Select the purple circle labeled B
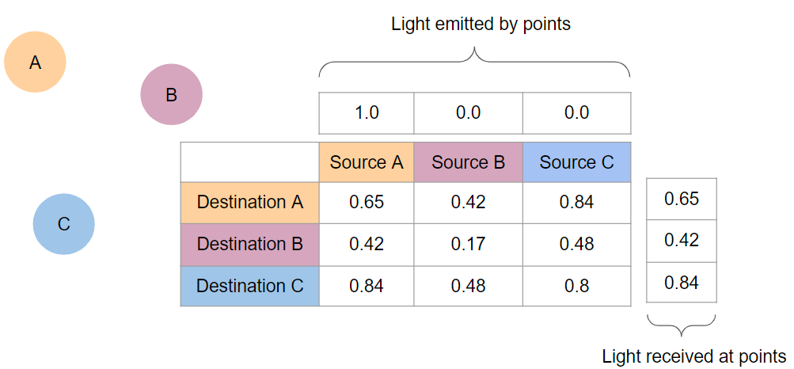This screenshot has height=369, width=794. coord(171,94)
